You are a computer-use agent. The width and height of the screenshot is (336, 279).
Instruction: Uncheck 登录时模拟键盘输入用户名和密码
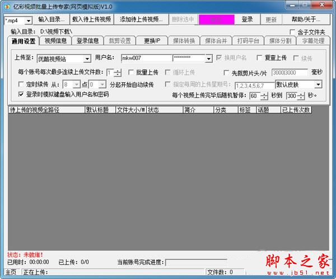pos(21,94)
